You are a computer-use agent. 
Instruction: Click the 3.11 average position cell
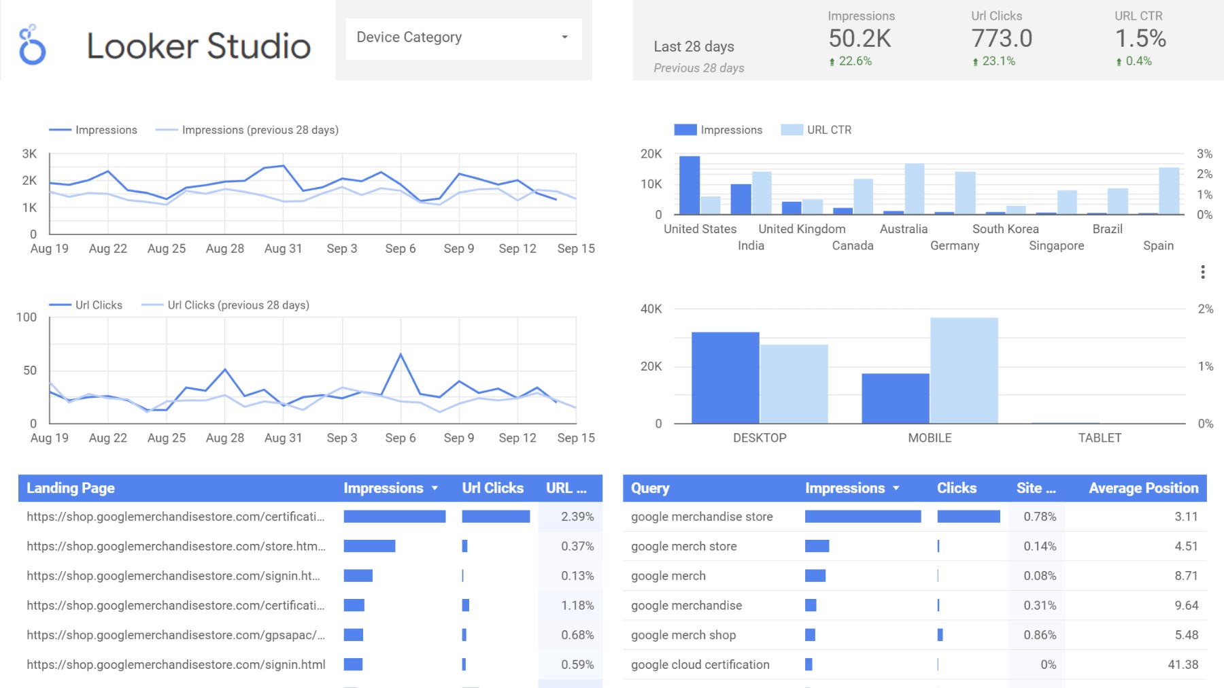(x=1186, y=517)
